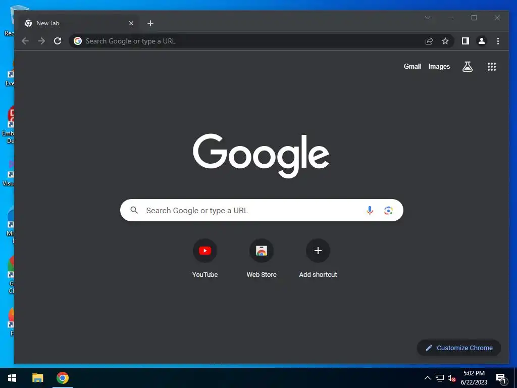Click the Google G icon in address bar
The image size is (517, 388).
pos(77,41)
